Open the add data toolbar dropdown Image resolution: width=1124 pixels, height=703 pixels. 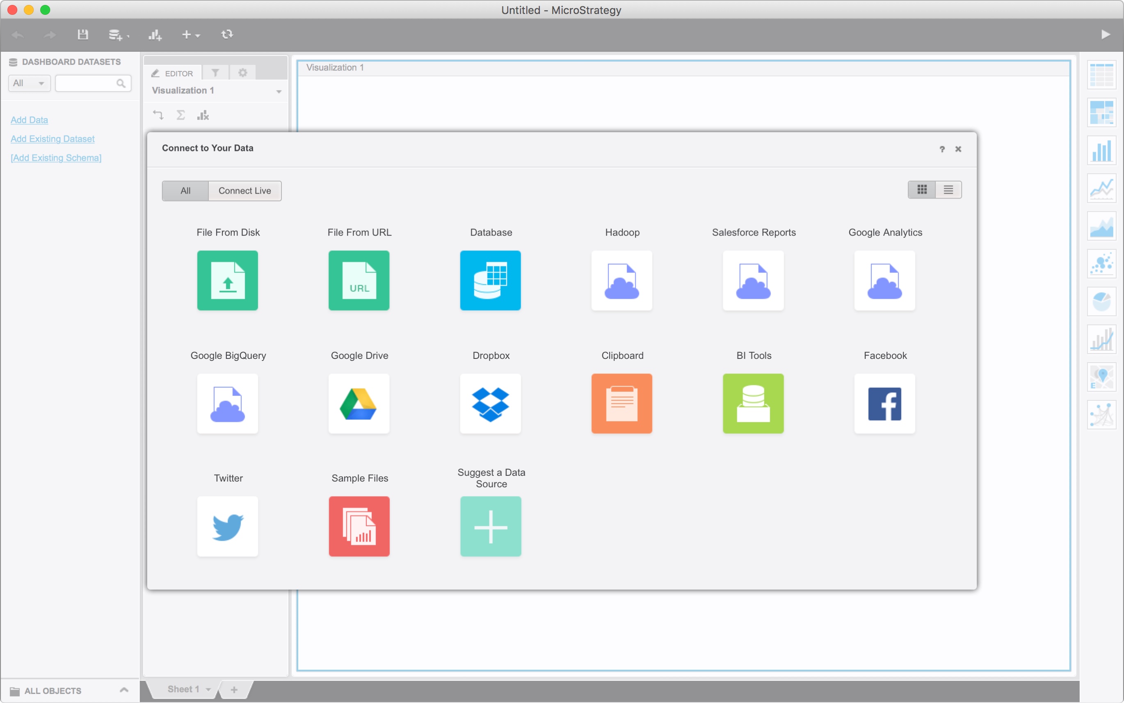click(x=119, y=35)
